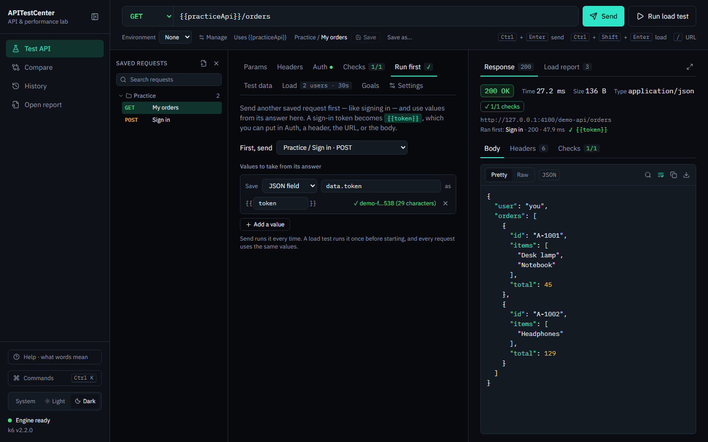Select the POST Sign in request

(172, 120)
